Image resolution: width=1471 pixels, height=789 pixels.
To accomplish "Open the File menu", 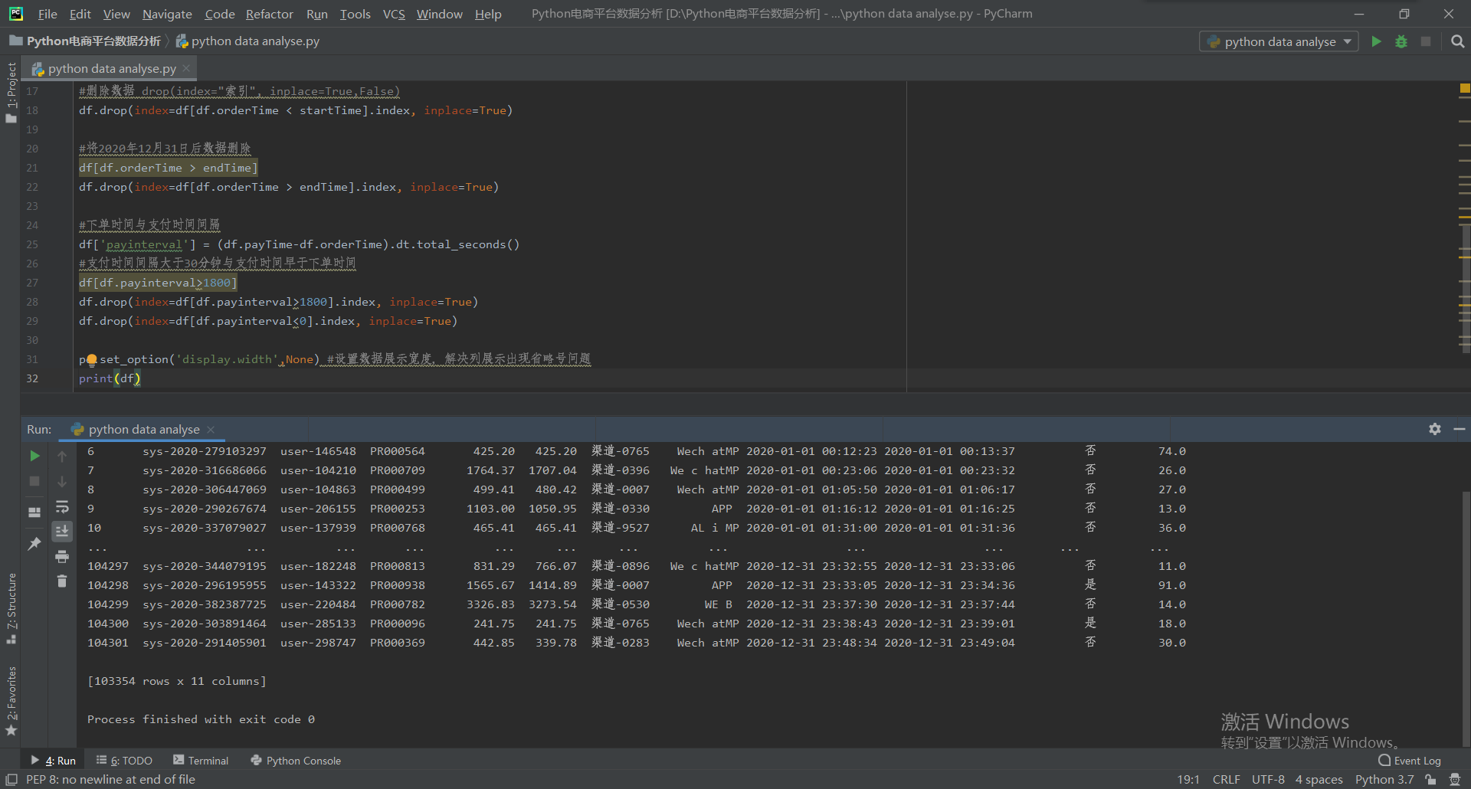I will pos(48,14).
